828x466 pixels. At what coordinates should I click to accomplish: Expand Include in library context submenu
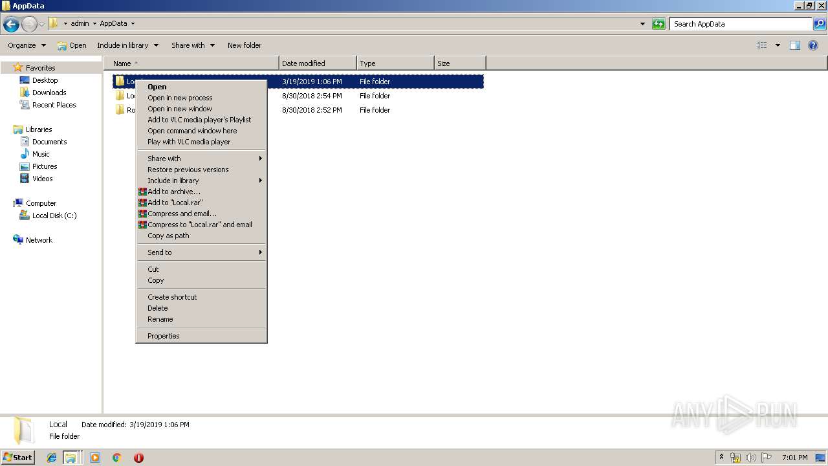201,181
